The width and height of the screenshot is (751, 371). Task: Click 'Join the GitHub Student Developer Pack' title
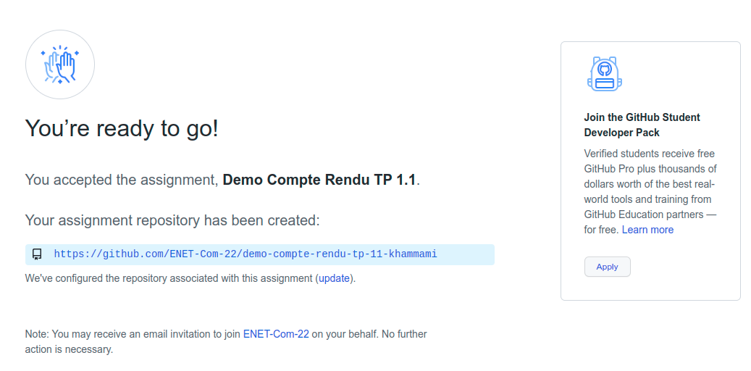coord(642,125)
